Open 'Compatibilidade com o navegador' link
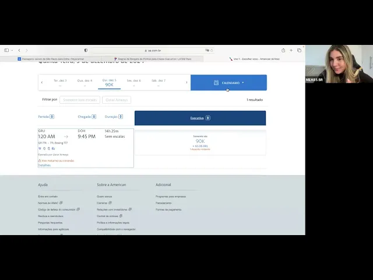The height and width of the screenshot is (280, 373). [x=116, y=229]
